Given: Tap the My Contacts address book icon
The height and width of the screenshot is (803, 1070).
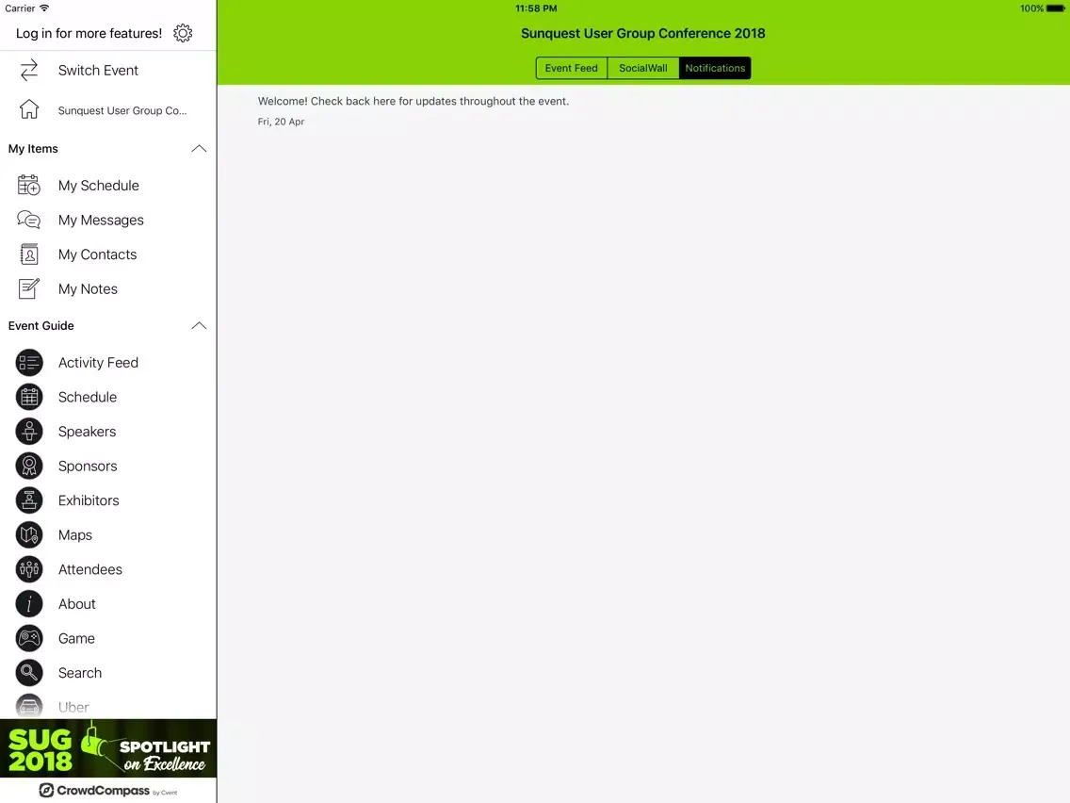Looking at the screenshot, I should click(29, 254).
